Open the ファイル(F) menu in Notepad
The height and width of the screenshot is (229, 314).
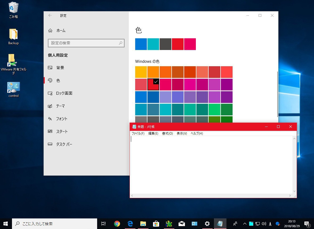click(138, 134)
